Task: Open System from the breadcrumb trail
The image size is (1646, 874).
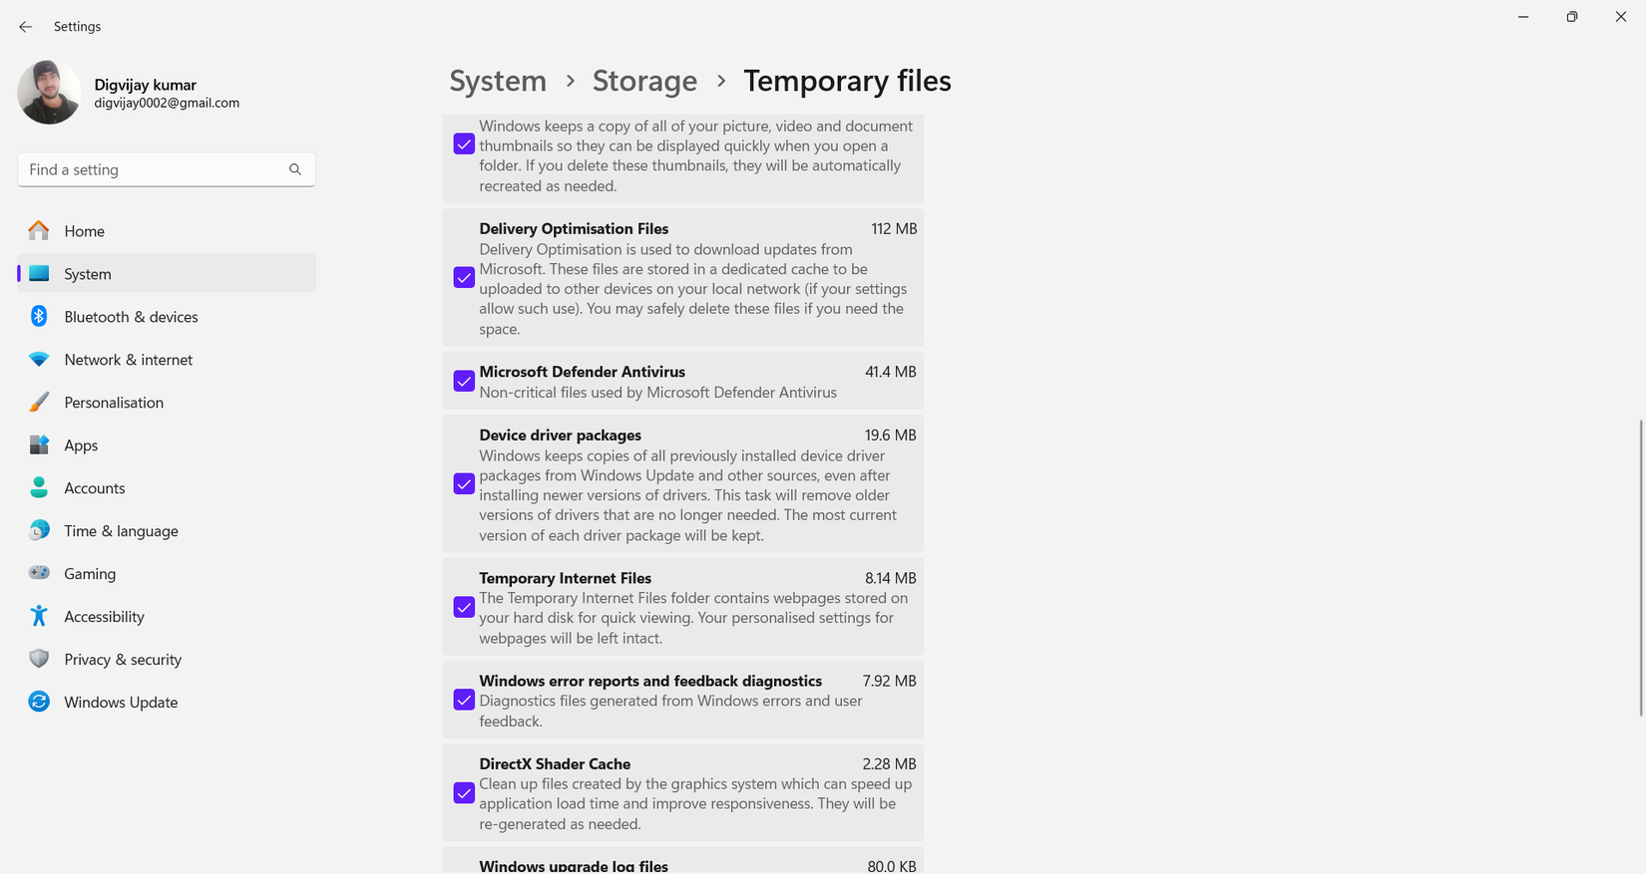Action: [498, 81]
